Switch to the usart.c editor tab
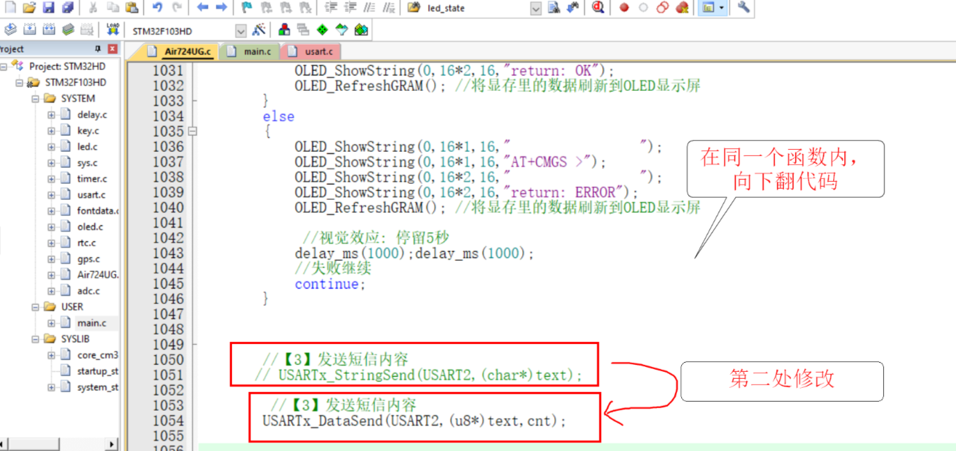 (x=312, y=51)
